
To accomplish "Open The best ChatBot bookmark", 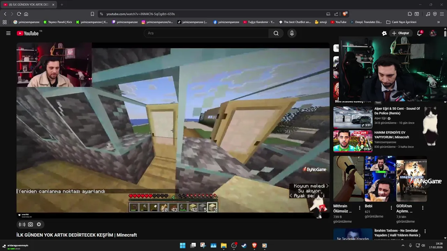I will pos(295,22).
